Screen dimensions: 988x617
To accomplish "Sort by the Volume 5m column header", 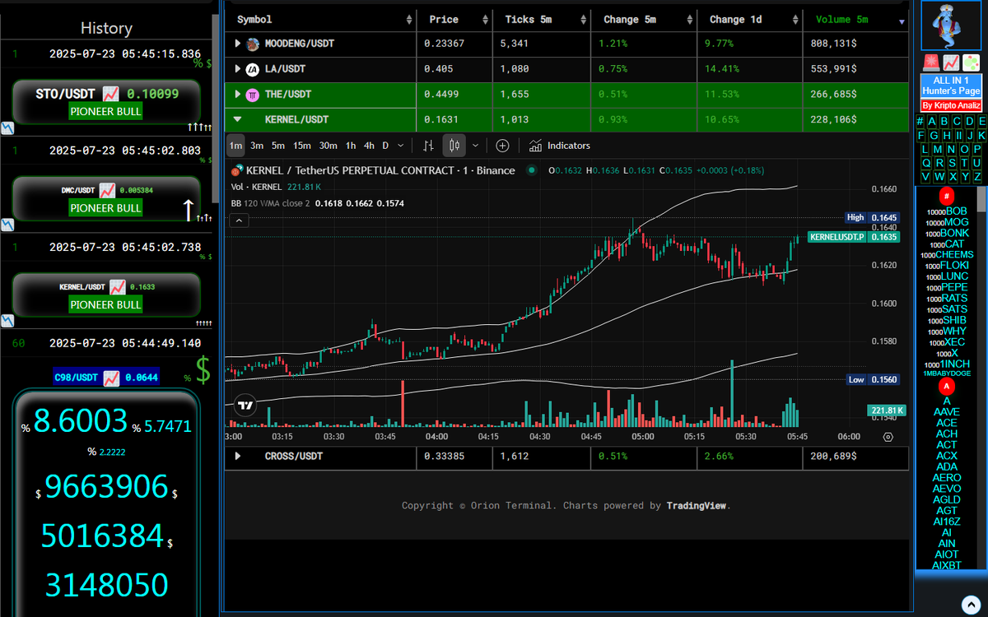I will pos(855,19).
